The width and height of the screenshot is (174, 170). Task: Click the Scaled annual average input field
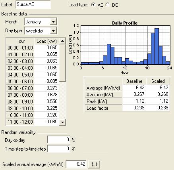(x=76, y=164)
